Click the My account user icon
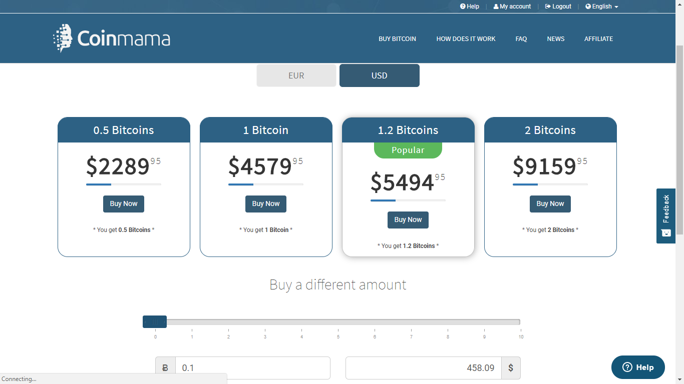 pos(496,6)
